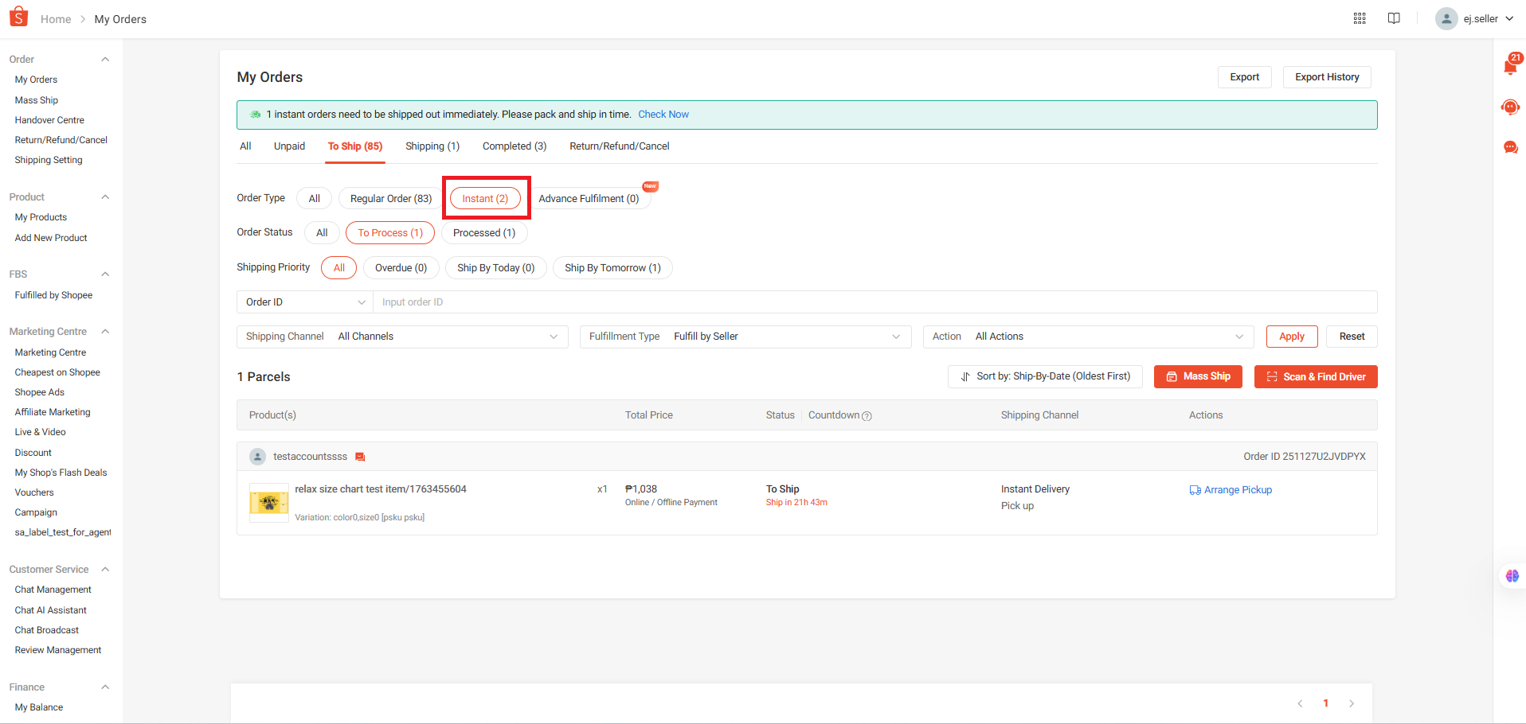Collapse the Marketing Centre sidebar section

tap(105, 332)
